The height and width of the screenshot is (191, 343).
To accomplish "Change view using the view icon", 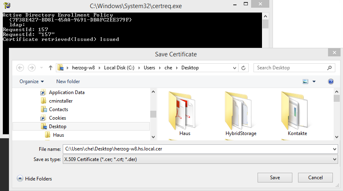I will (x=306, y=82).
